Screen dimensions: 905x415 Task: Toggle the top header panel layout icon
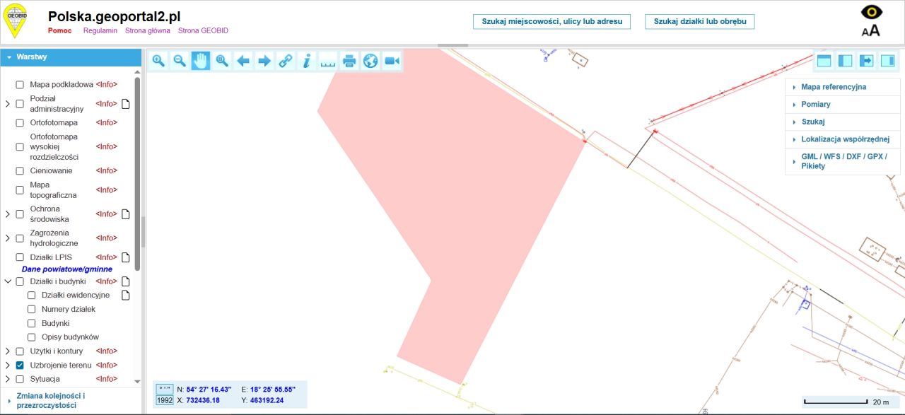coord(824,61)
